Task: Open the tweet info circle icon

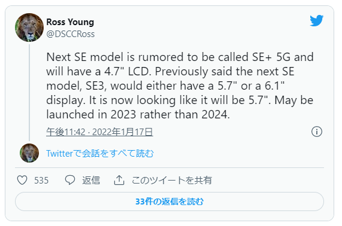Action: (x=316, y=132)
